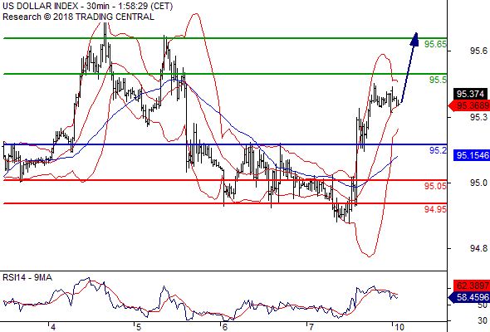Click the US DOLLAR INDEX chart title

pyautogui.click(x=87, y=7)
